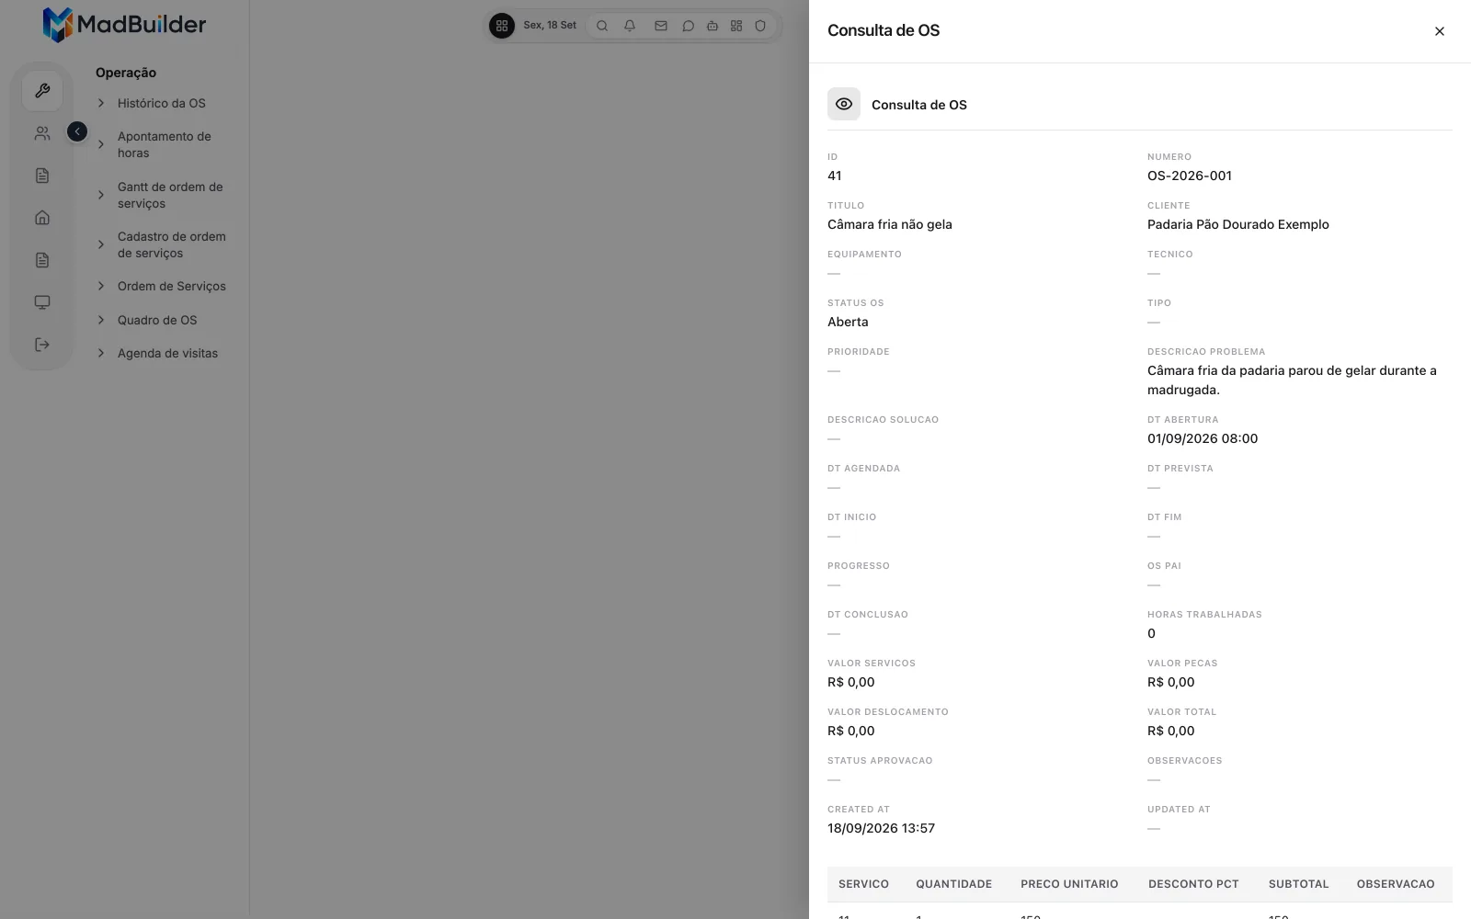Screen dimensions: 1471x919
Task: Open Quadro de OS menu item
Action: 157,320
